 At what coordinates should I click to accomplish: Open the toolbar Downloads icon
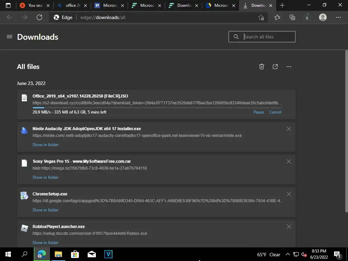click(307, 17)
